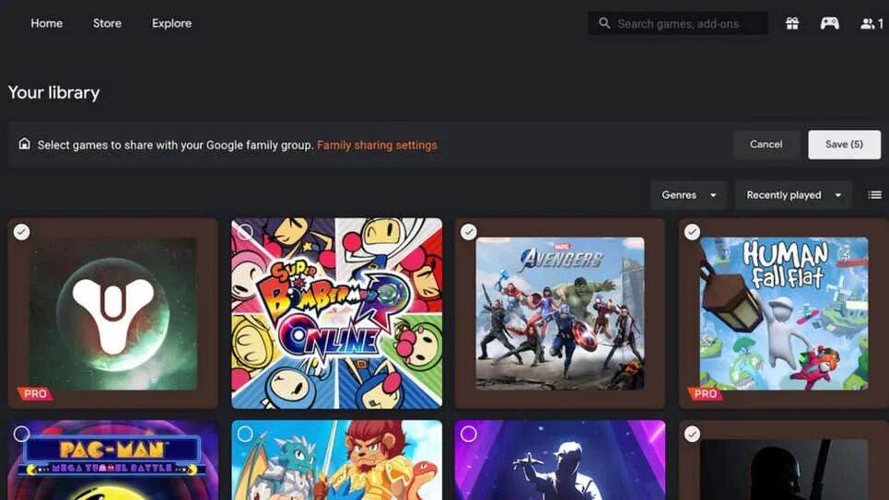Uncheck the Avengers game selection
Viewport: 889px width, 500px height.
tap(468, 232)
